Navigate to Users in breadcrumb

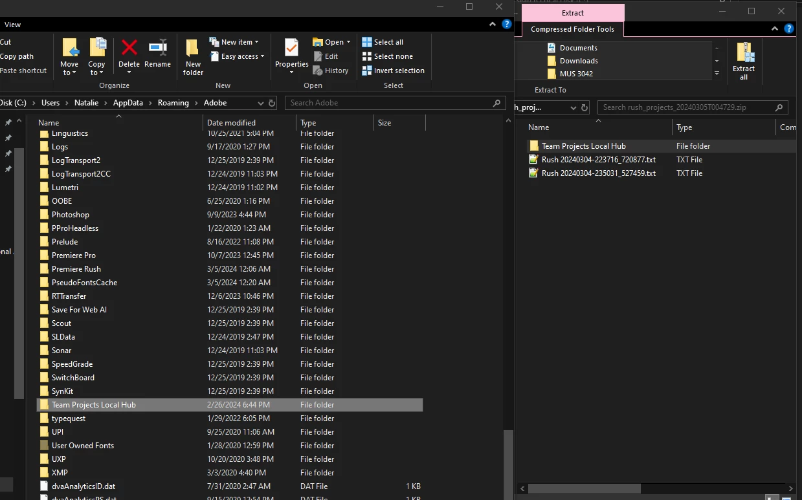50,103
